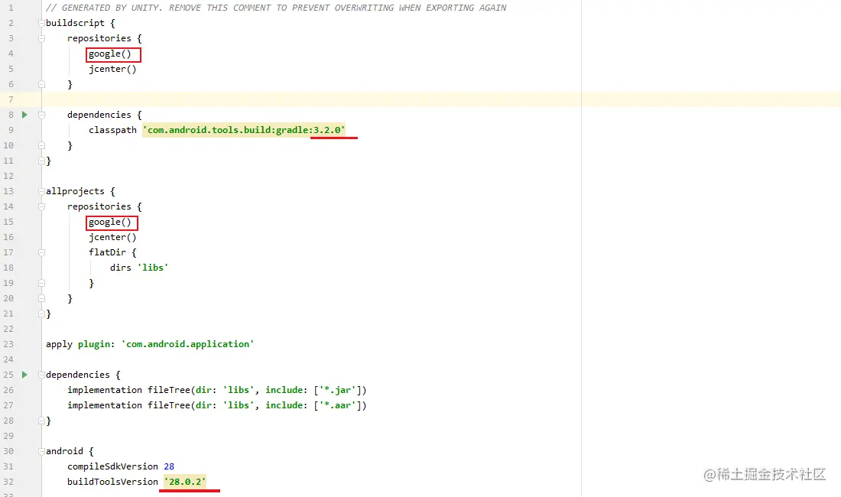This screenshot has width=841, height=497.
Task: Collapse buildscript repositories fold on line 3
Action: (41, 38)
